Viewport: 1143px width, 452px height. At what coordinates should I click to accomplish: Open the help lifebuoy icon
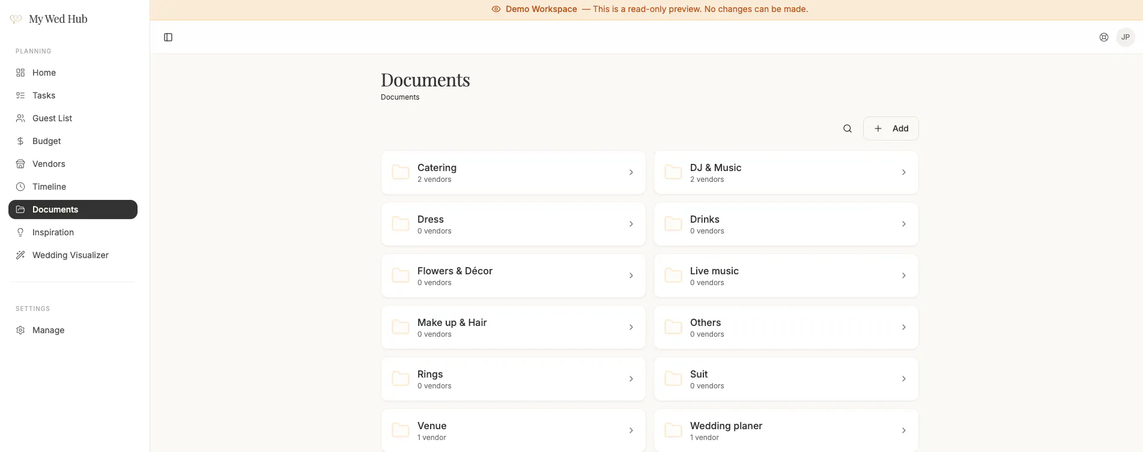(1104, 37)
